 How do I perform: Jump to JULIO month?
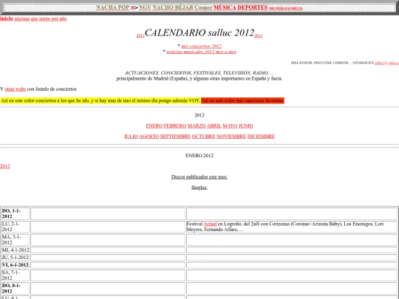point(131,137)
